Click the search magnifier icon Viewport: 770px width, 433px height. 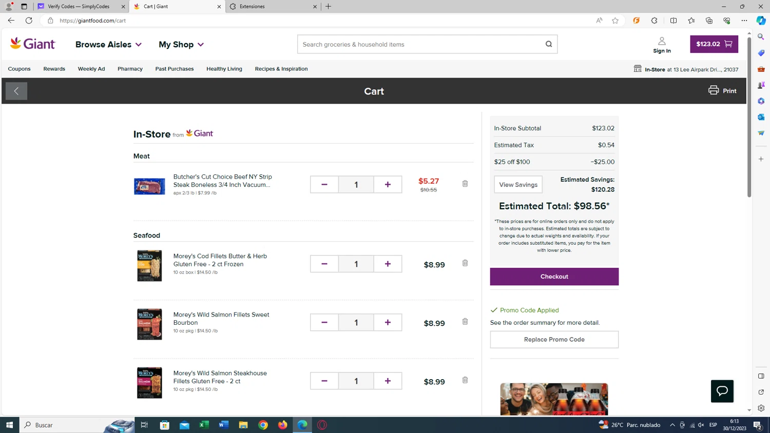549,44
